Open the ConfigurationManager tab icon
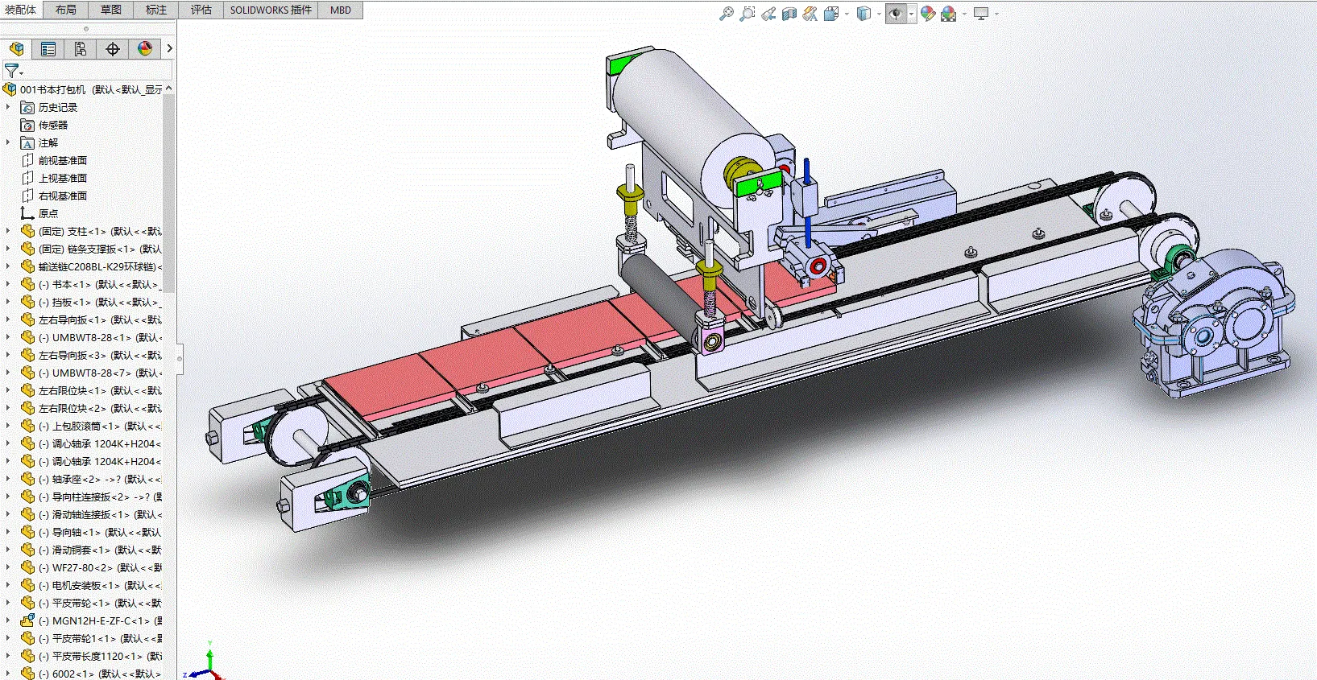 pos(81,49)
